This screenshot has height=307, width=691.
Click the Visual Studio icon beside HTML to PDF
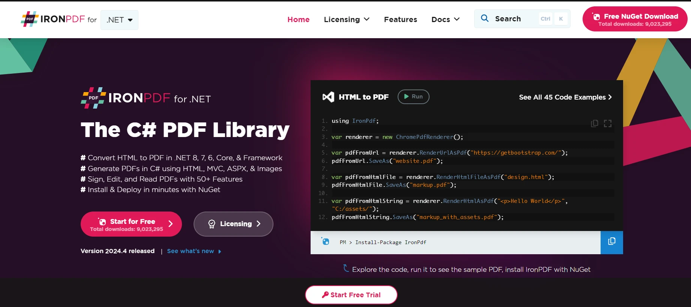pyautogui.click(x=328, y=97)
